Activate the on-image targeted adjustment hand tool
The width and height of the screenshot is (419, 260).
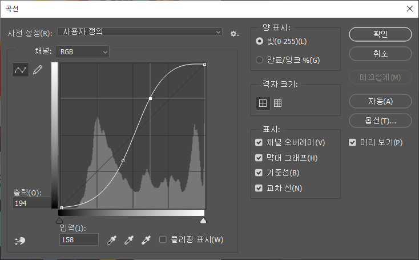(x=20, y=241)
